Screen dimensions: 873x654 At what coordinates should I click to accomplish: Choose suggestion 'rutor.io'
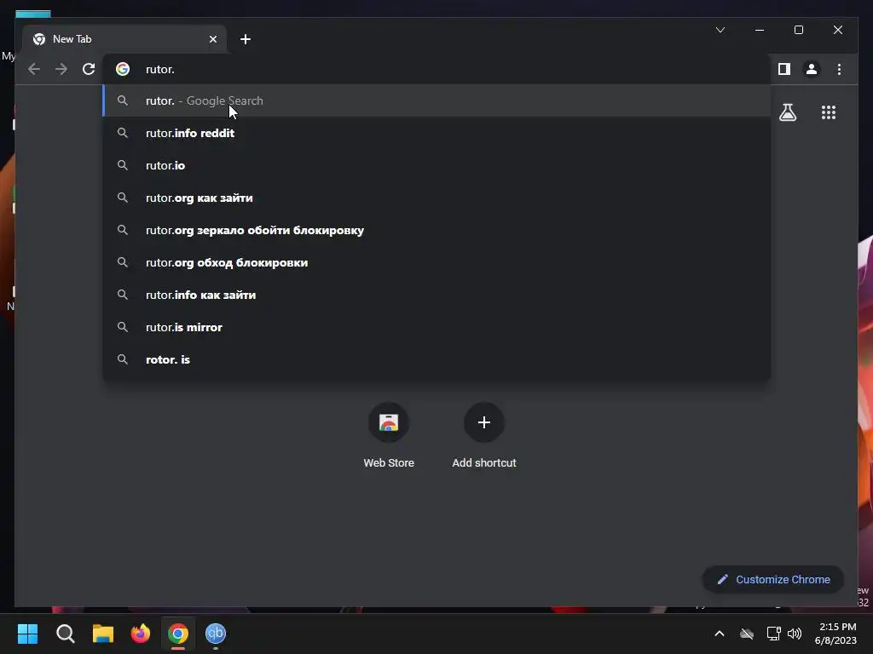click(437, 165)
